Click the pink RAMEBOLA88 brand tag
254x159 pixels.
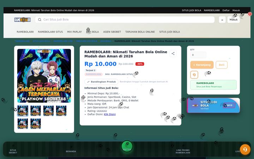click(93, 74)
